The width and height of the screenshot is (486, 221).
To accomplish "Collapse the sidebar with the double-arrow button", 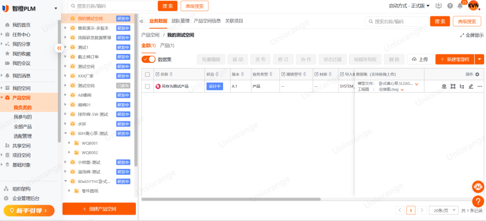I will (x=59, y=48).
